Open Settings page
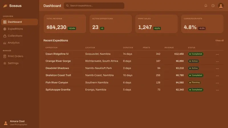Screen dimensions: 228x128 (19, 63)
